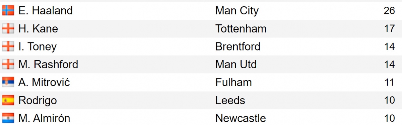The width and height of the screenshot is (402, 125).
Task: Click the Paraguay flag beside M. Almirón
Action: (x=8, y=118)
